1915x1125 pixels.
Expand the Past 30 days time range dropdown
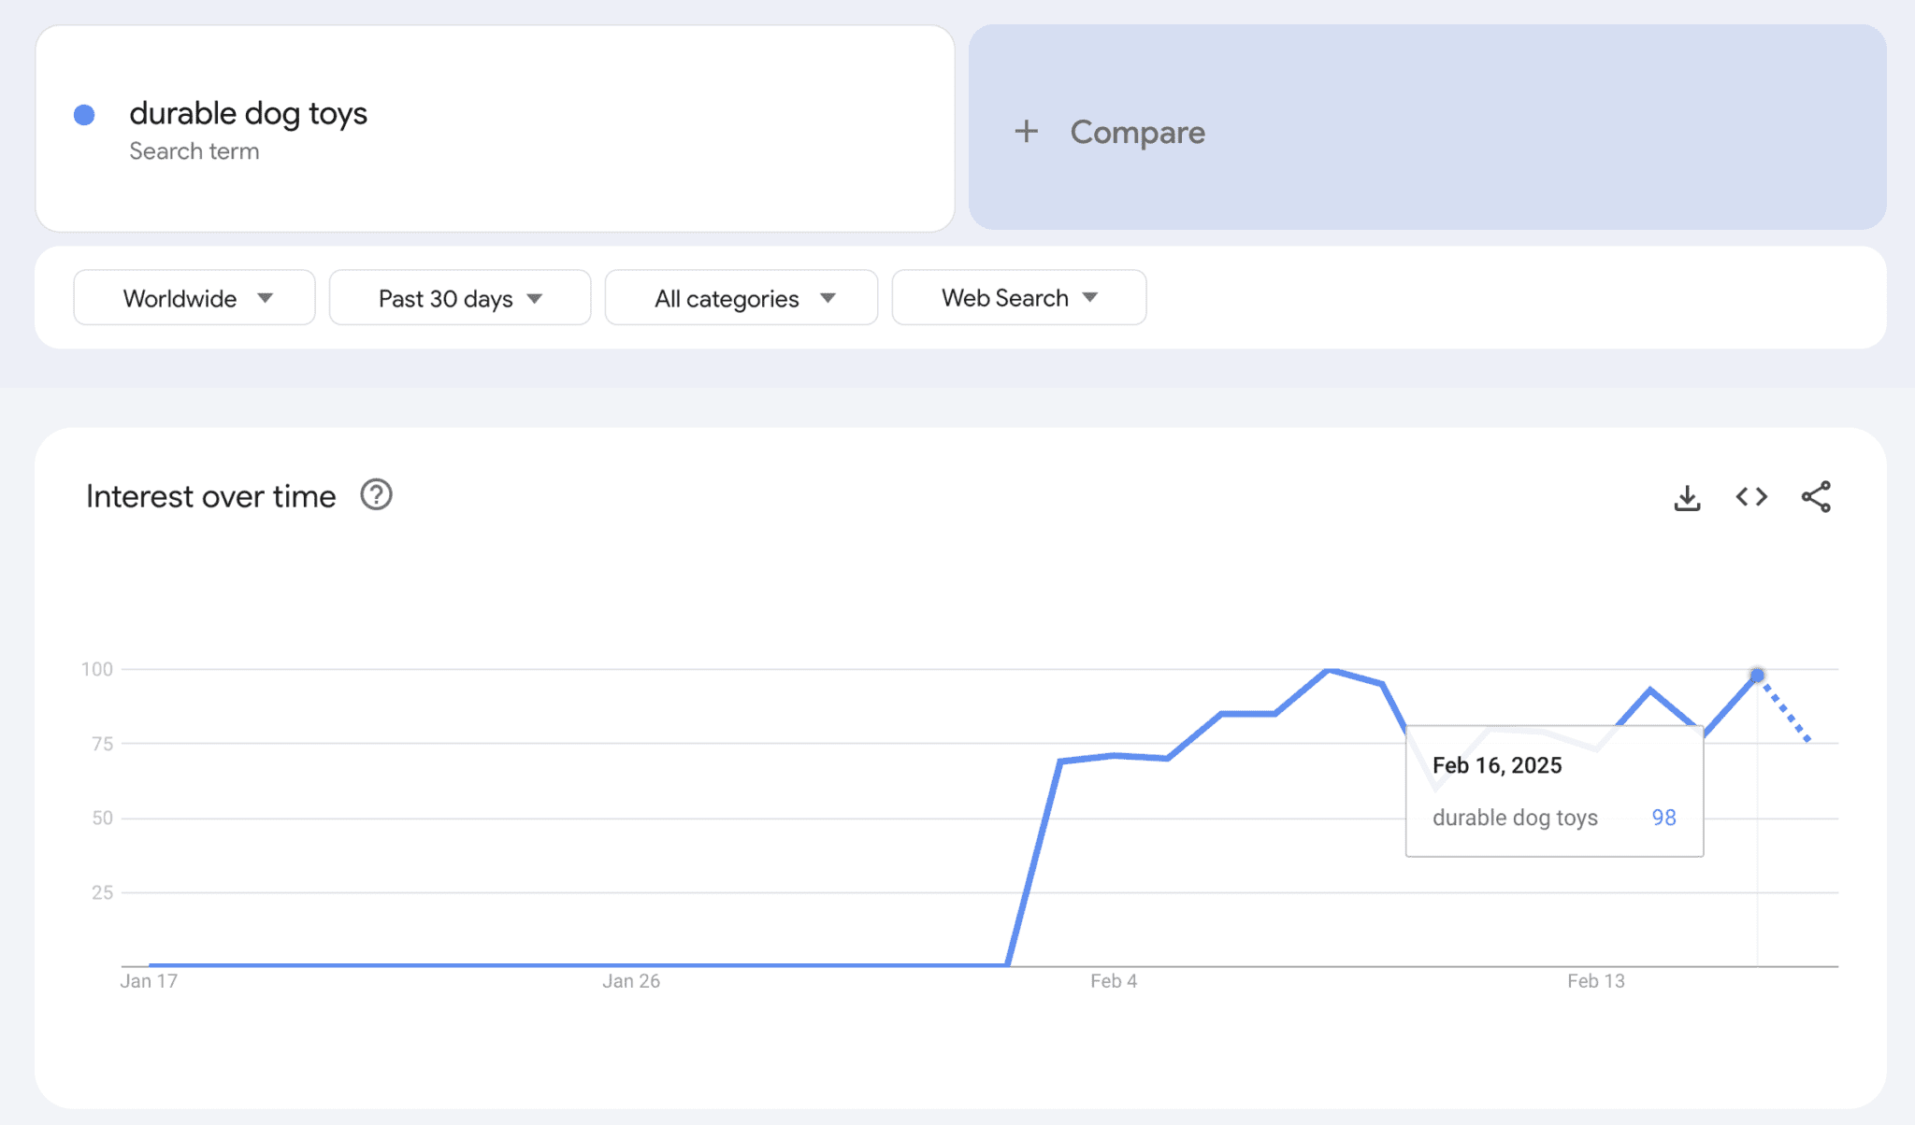tap(458, 297)
